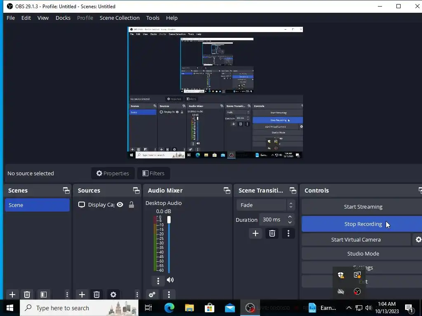The image size is (422, 316).
Task: Open Sources dock three-dot menu
Action: pyautogui.click(x=137, y=295)
